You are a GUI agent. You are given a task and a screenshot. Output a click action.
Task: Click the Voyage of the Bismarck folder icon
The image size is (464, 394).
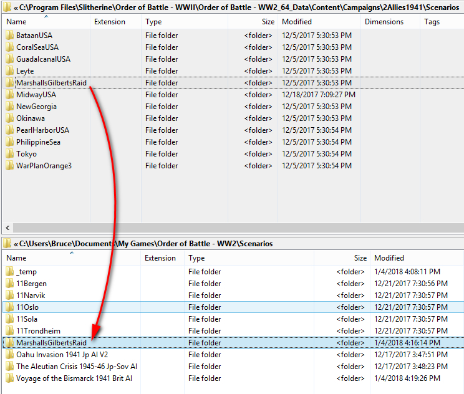coord(10,378)
